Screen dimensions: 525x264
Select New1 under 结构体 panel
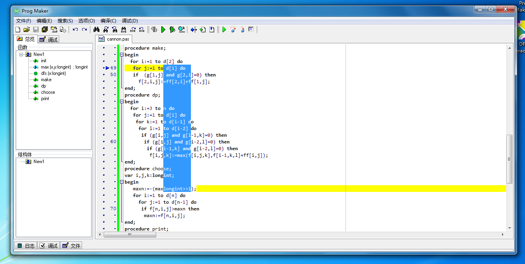pyautogui.click(x=39, y=162)
